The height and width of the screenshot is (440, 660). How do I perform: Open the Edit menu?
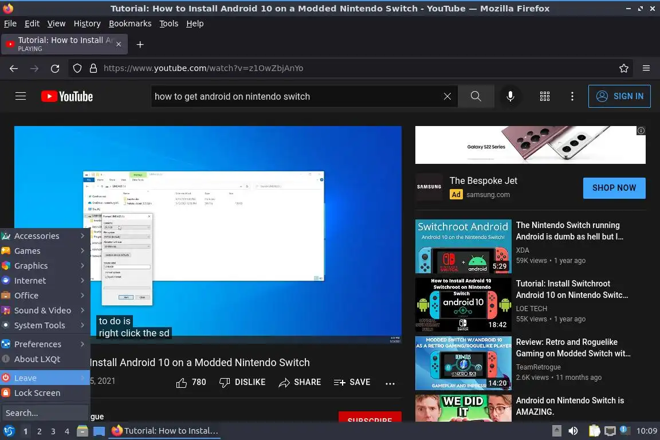(x=32, y=23)
